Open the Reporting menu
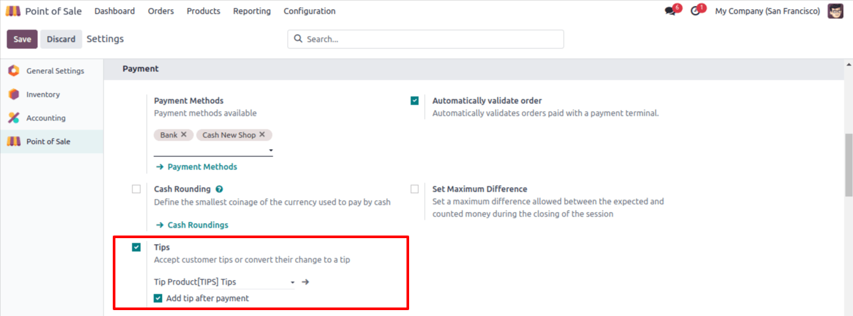 (x=252, y=11)
